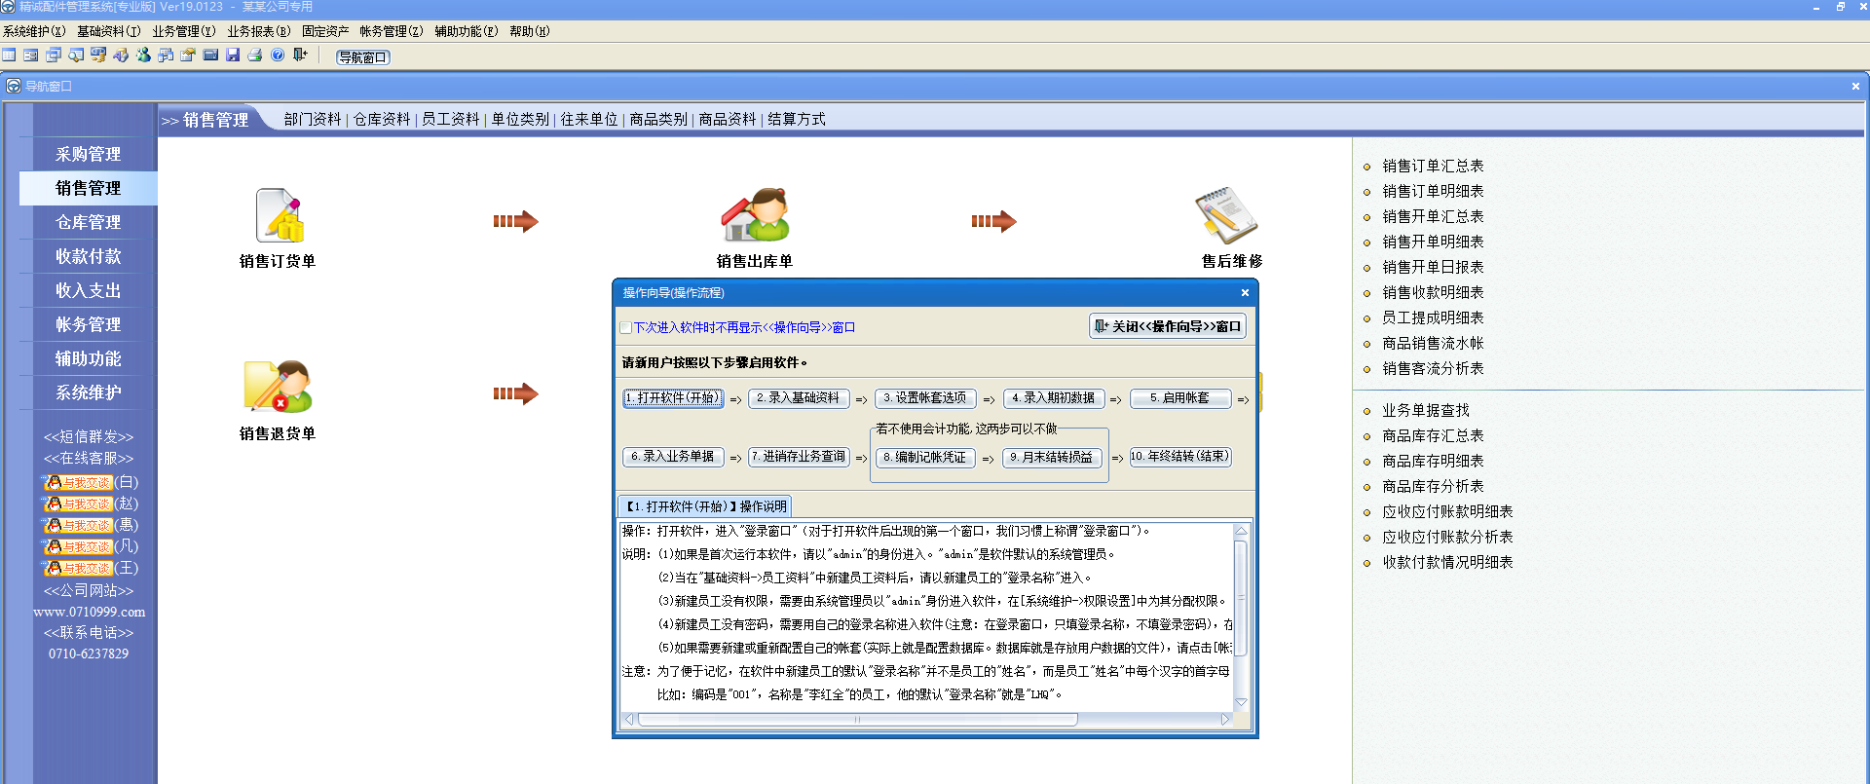This screenshot has width=1870, height=784.
Task: Open the 帐务管理(Z) menu
Action: [x=392, y=31]
